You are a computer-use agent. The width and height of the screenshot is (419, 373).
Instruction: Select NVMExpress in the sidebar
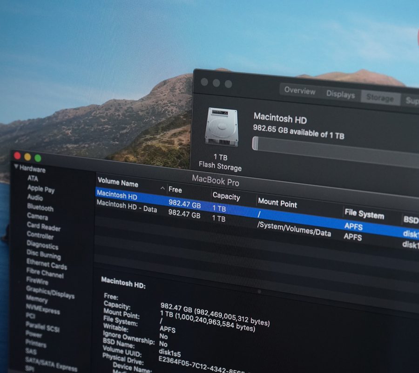click(43, 309)
